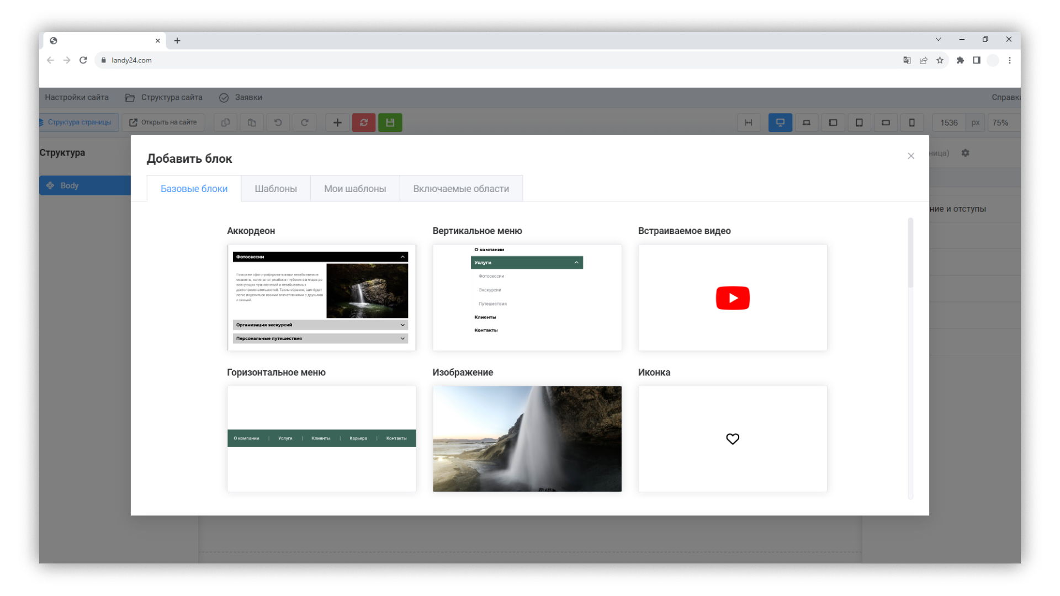
Task: Select the desktop monitor viewport icon
Action: tap(780, 123)
